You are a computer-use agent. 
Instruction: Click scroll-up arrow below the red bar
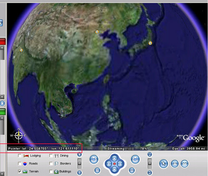point(2,48)
